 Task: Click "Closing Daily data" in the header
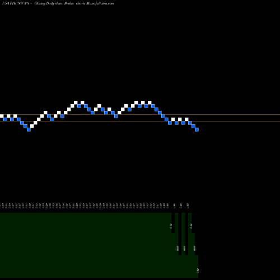(x=48, y=3)
